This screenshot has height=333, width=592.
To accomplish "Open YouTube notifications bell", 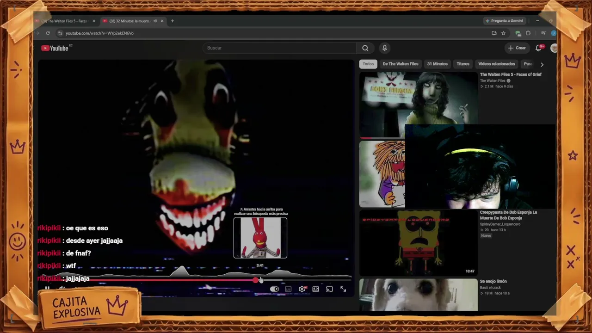I will (538, 48).
